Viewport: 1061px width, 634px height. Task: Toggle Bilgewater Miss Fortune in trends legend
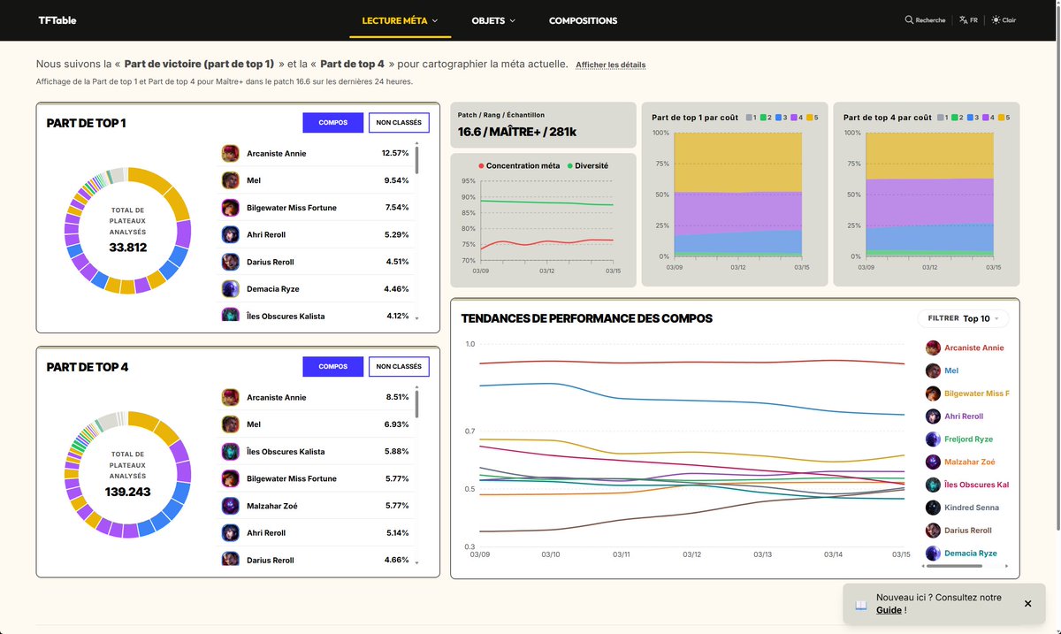pos(966,393)
